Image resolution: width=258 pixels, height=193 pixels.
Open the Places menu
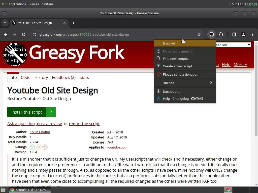pos(34,4)
